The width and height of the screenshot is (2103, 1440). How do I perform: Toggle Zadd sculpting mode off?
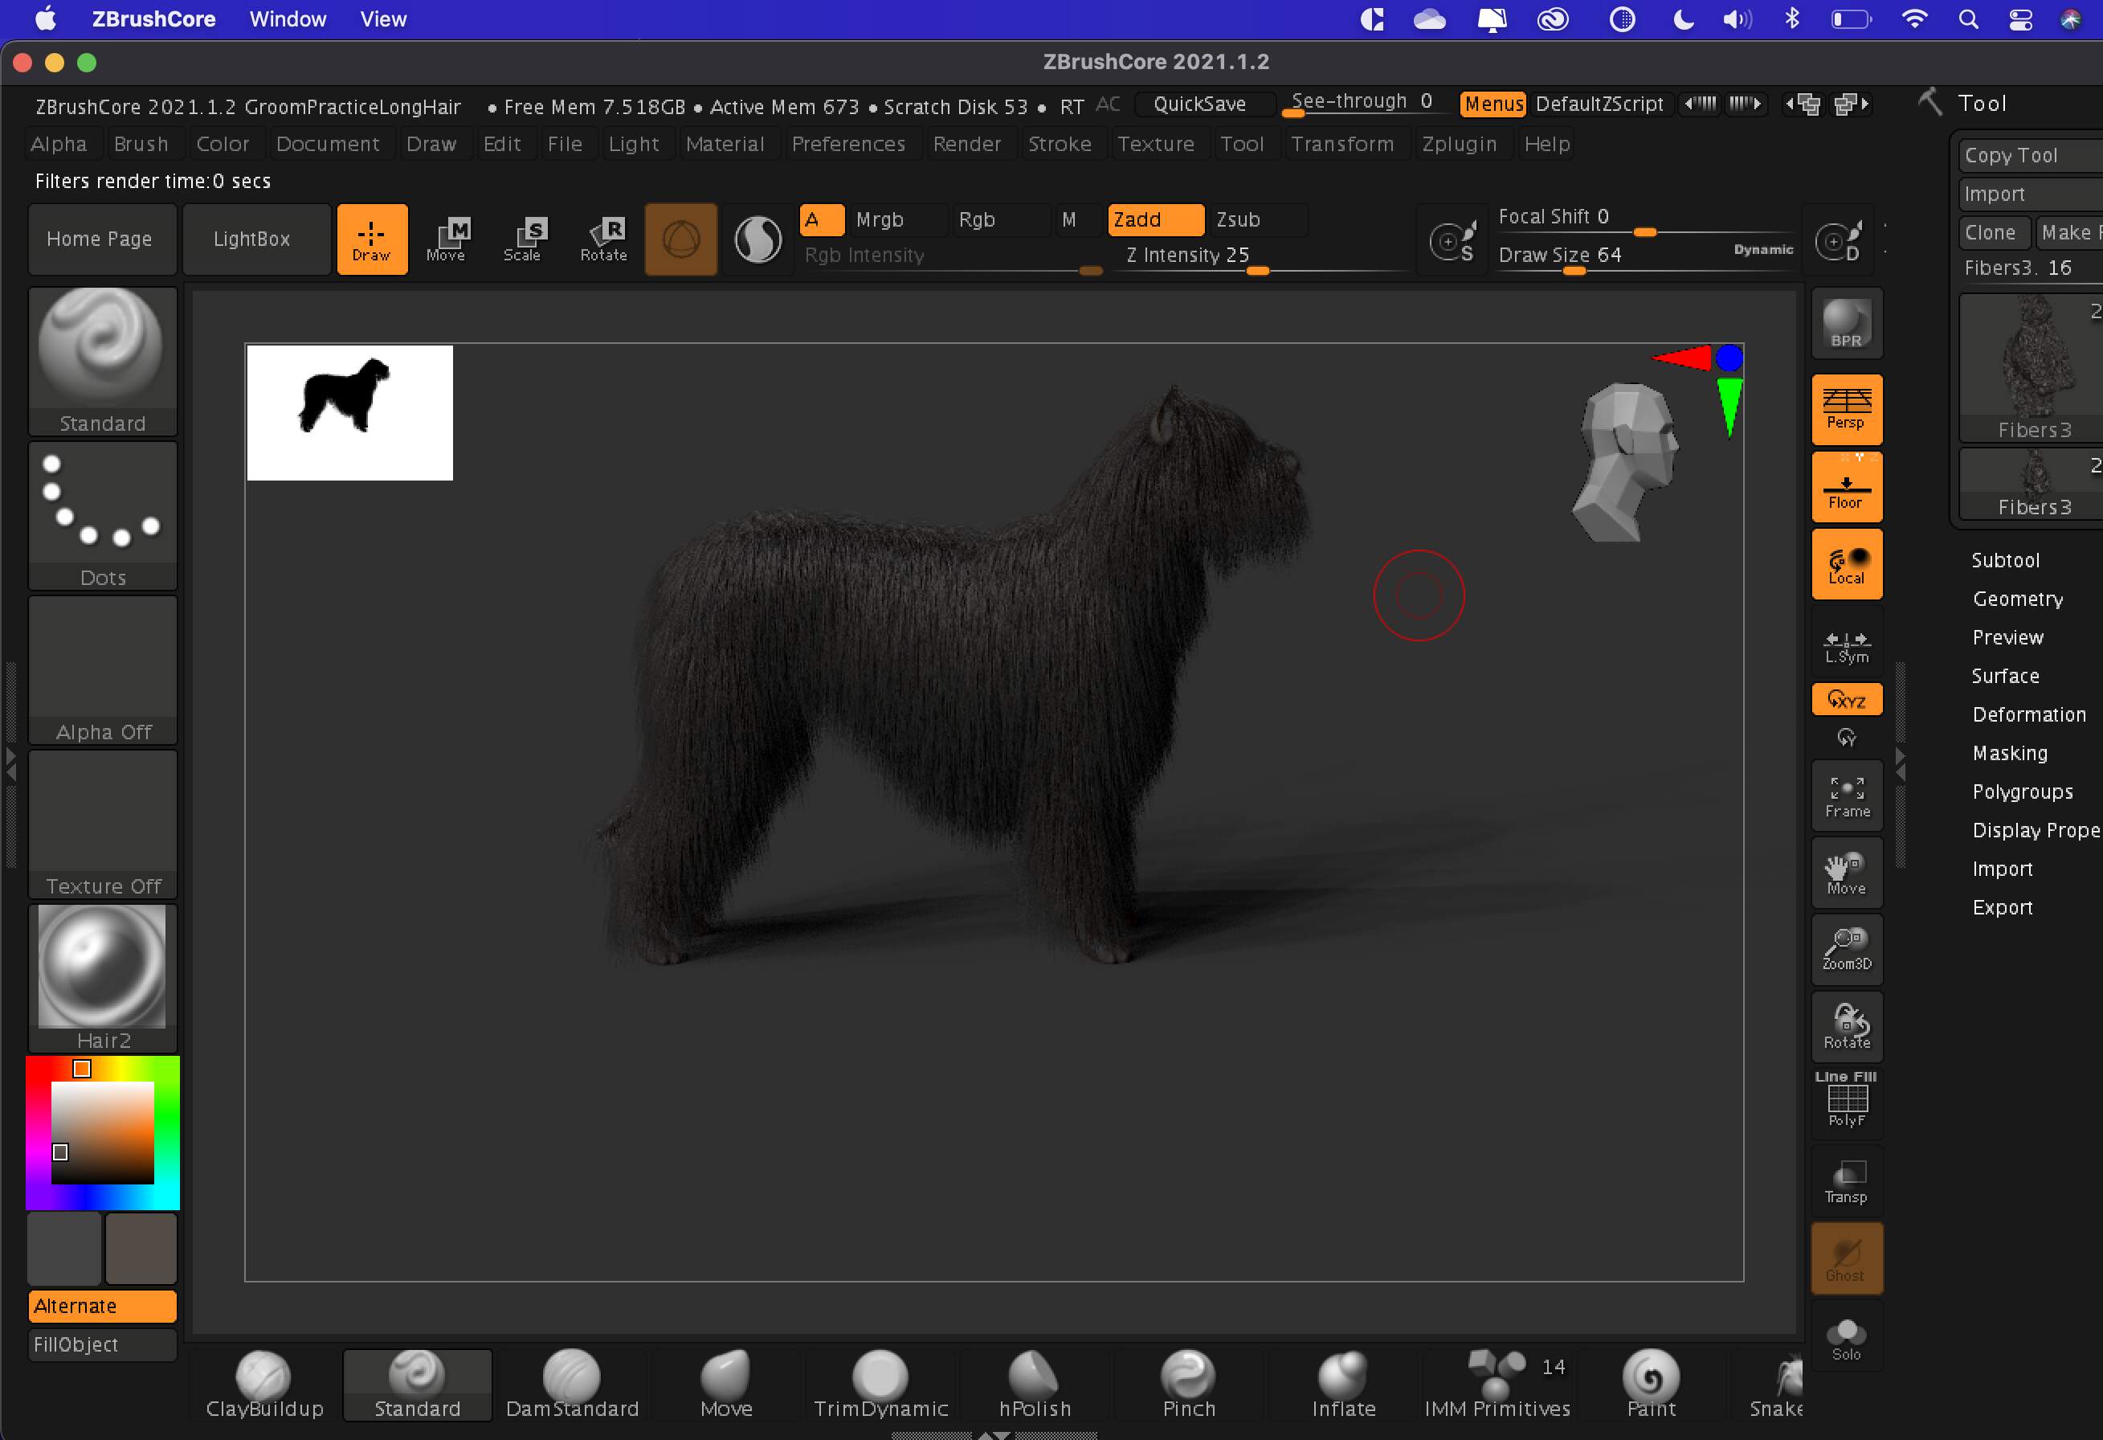click(x=1156, y=219)
